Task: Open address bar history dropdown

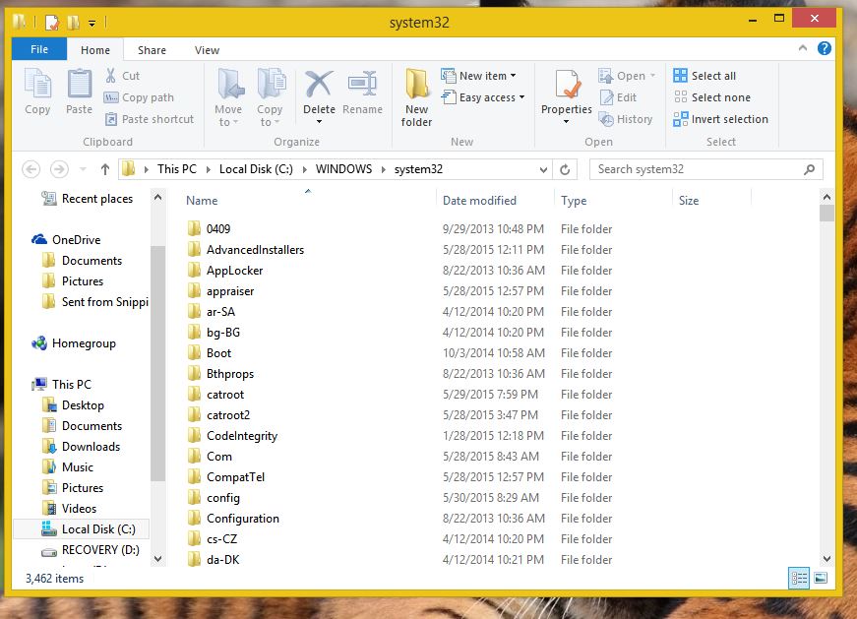Action: (543, 169)
